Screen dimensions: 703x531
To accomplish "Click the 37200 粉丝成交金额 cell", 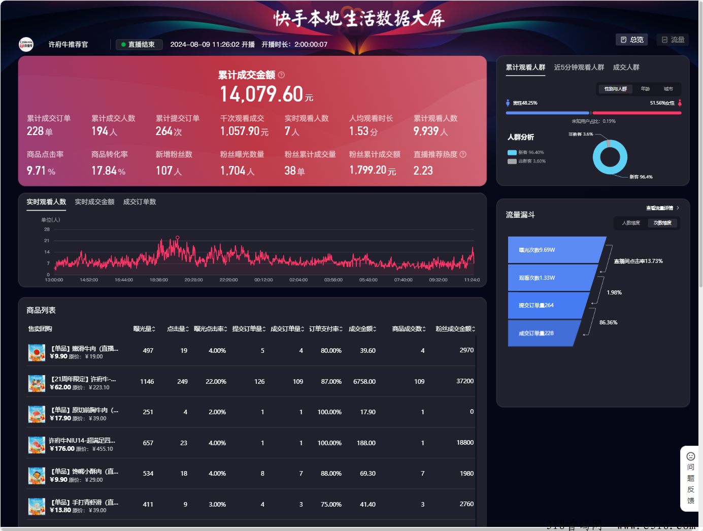I will tap(465, 381).
